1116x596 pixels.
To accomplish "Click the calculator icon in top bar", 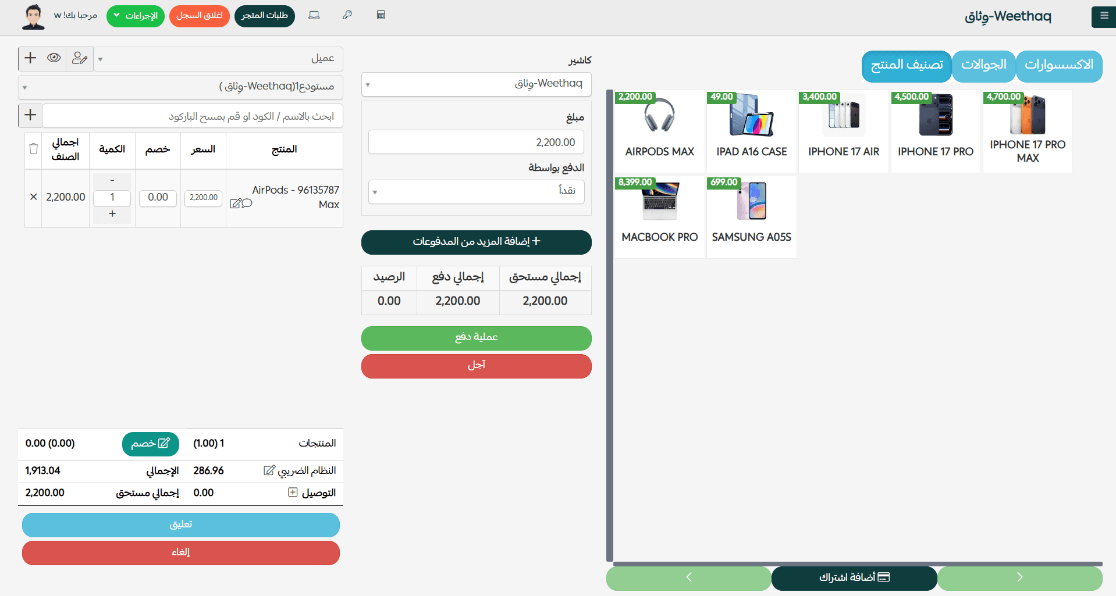I will [381, 15].
